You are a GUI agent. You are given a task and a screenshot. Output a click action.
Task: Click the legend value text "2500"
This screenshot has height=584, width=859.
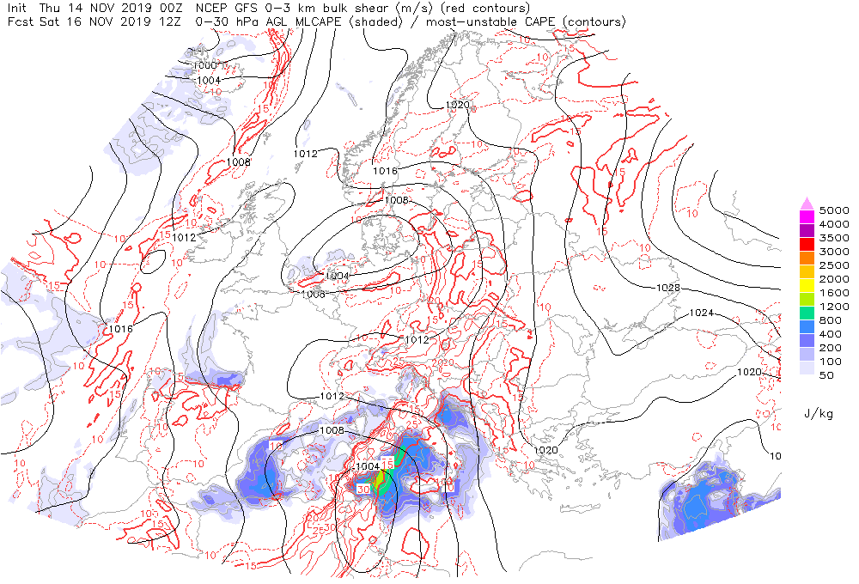(x=834, y=265)
